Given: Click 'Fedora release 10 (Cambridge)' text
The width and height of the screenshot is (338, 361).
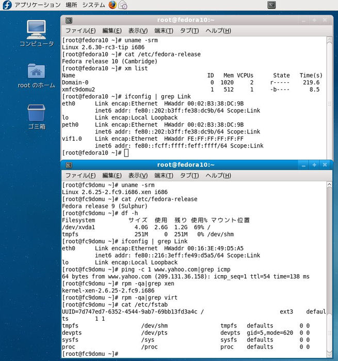Looking at the screenshot, I should [x=109, y=61].
